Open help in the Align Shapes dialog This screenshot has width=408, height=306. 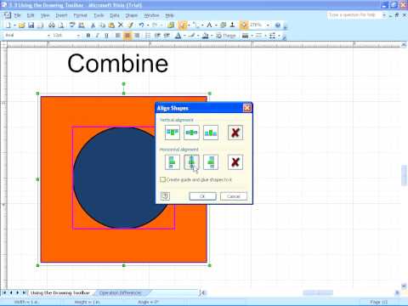165,195
